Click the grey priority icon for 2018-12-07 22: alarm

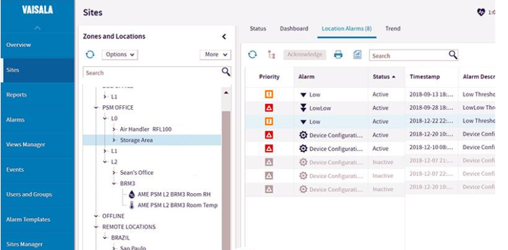tap(269, 176)
